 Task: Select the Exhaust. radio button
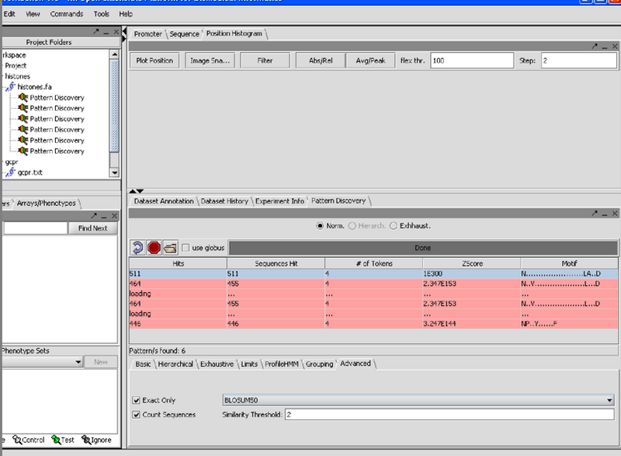coord(394,225)
